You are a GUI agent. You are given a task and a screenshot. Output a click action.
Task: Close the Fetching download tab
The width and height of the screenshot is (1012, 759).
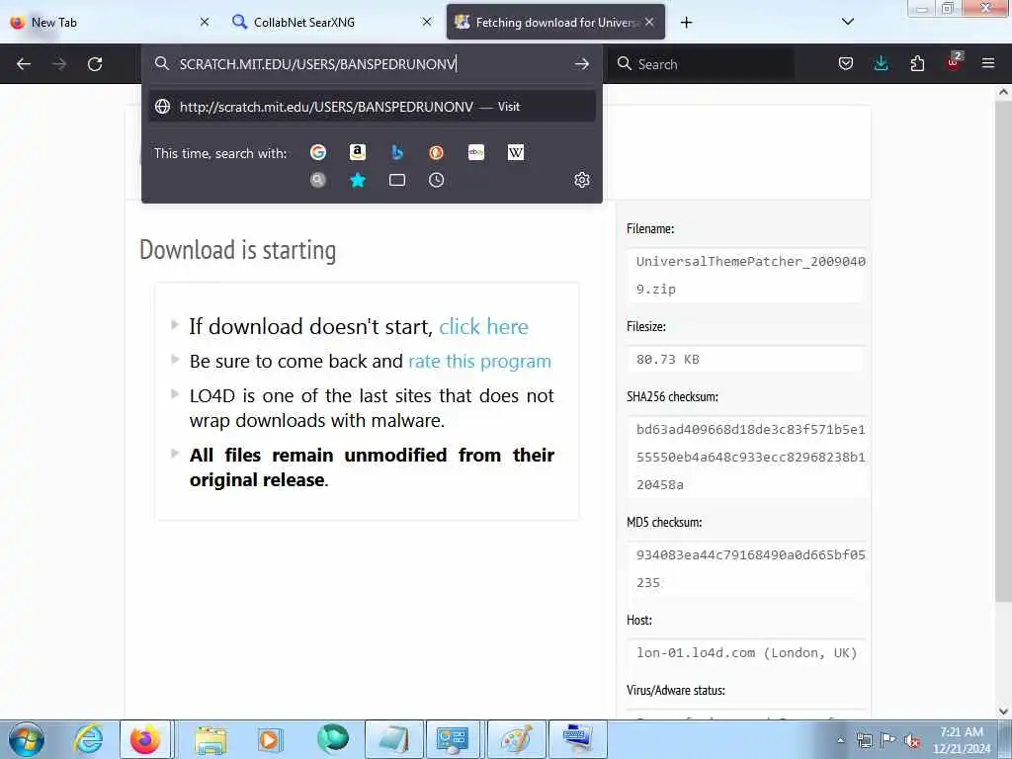(x=650, y=23)
